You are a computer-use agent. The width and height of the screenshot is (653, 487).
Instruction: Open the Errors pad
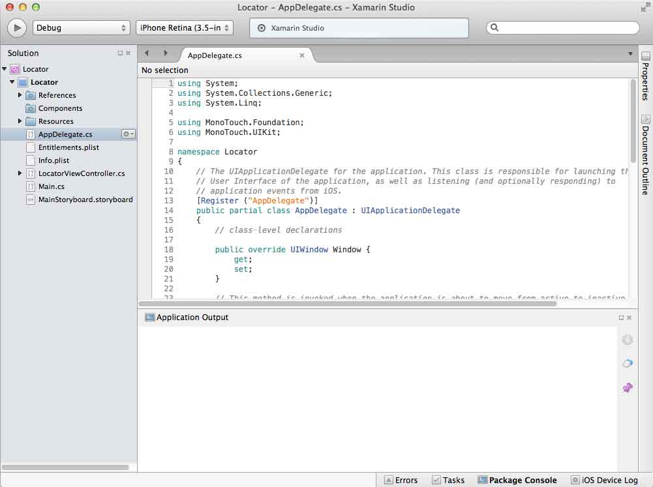[x=401, y=480]
